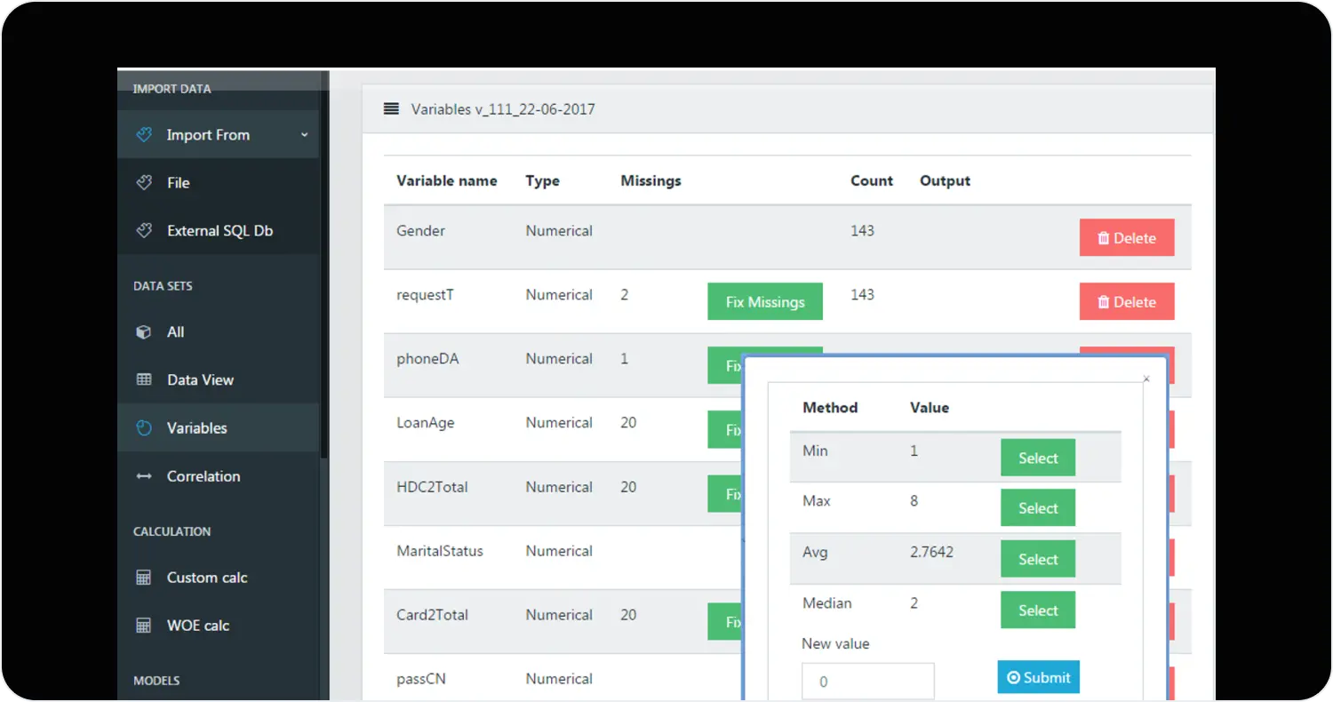Click the LoanAge variable name
This screenshot has width=1333, height=702.
(426, 422)
